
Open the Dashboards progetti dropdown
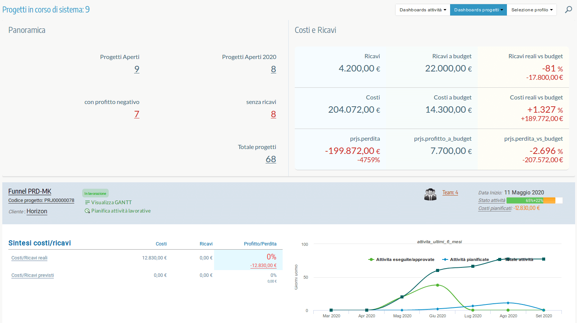point(478,10)
